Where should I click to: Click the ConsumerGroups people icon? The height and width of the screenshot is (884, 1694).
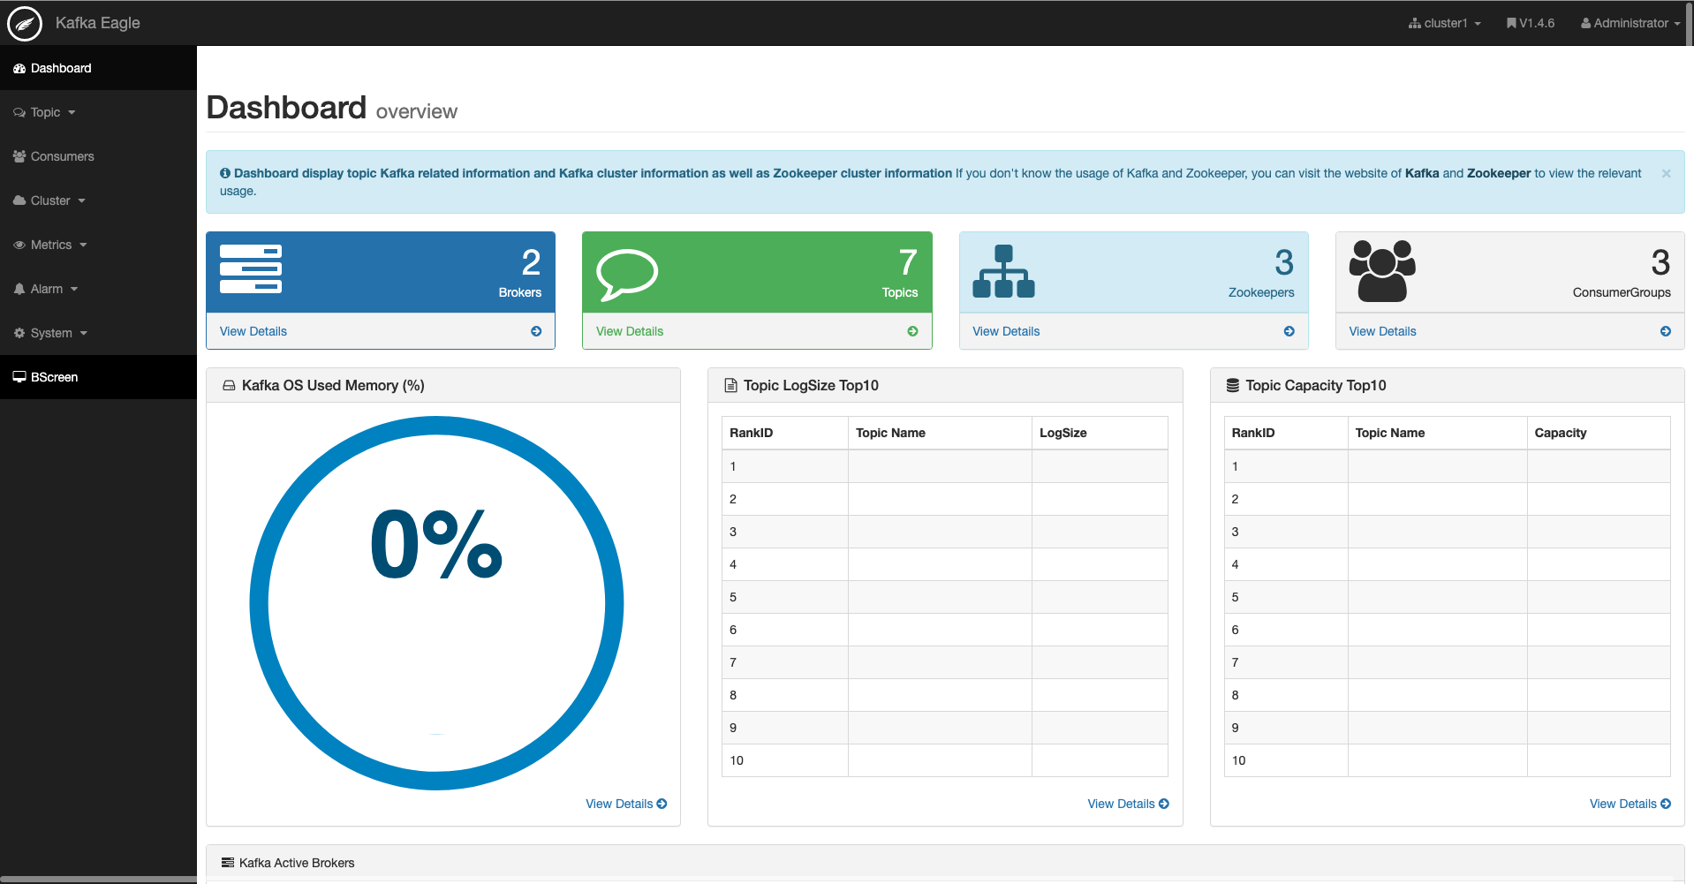[1382, 271]
